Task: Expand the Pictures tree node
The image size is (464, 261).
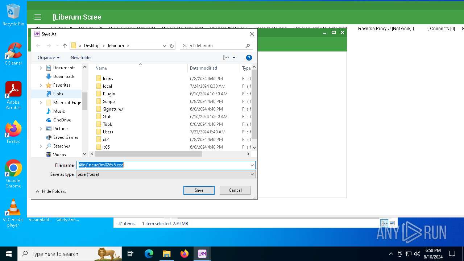Action: pos(41,129)
